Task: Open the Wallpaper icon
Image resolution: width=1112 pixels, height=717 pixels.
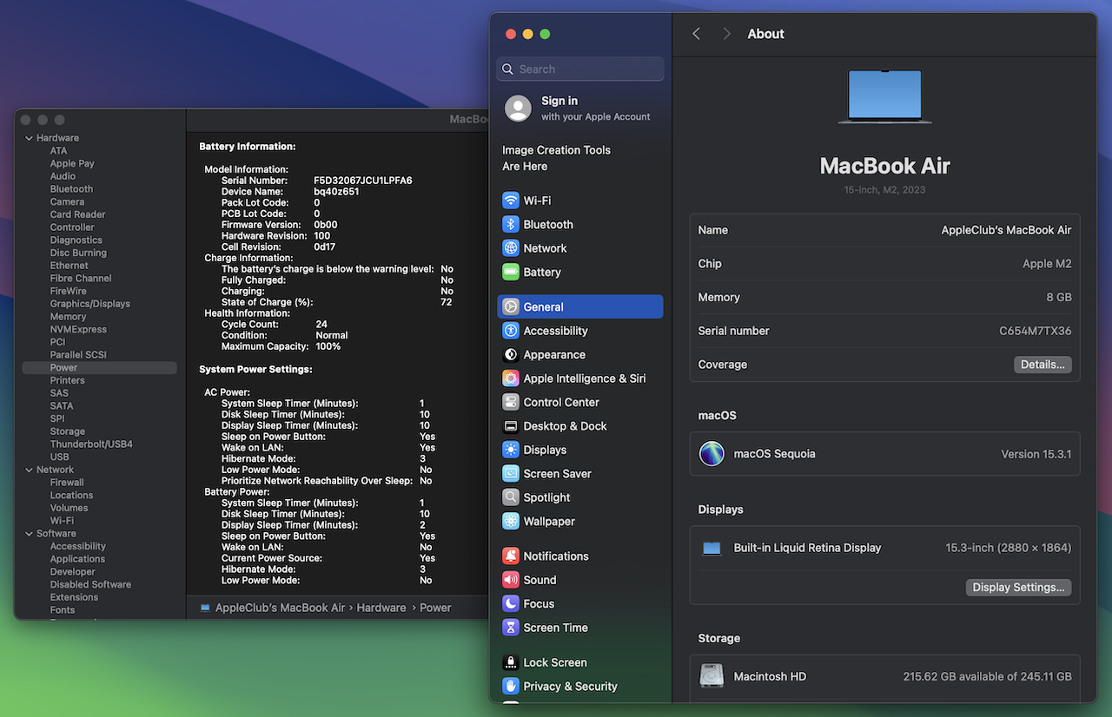Action: [511, 522]
